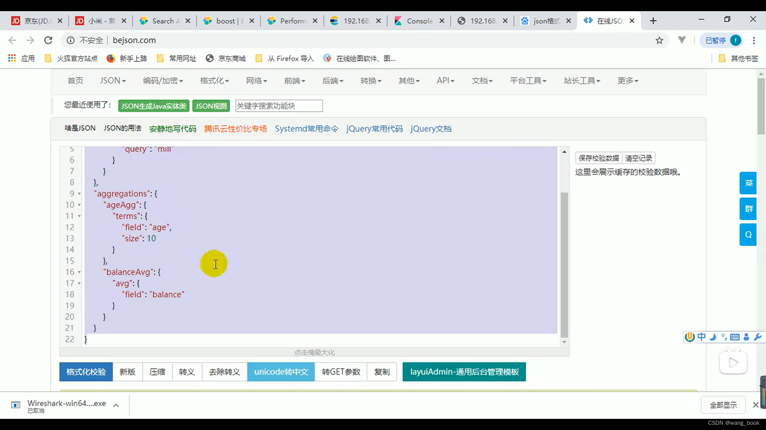Open IME settings wrench icon
The image size is (766, 430).
point(758,337)
